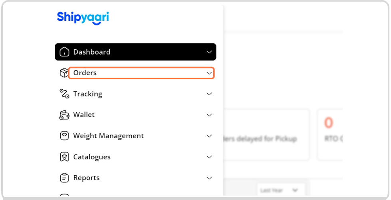Expand the Tracking submenu chevron
Screen dimensions: 391x200
(x=209, y=94)
